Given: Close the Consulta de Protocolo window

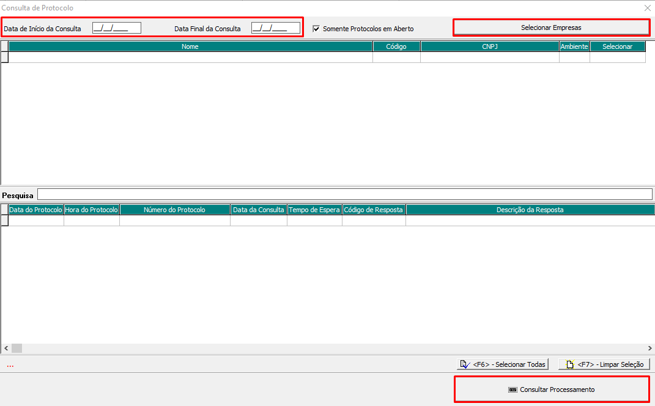Looking at the screenshot, I should click(648, 8).
